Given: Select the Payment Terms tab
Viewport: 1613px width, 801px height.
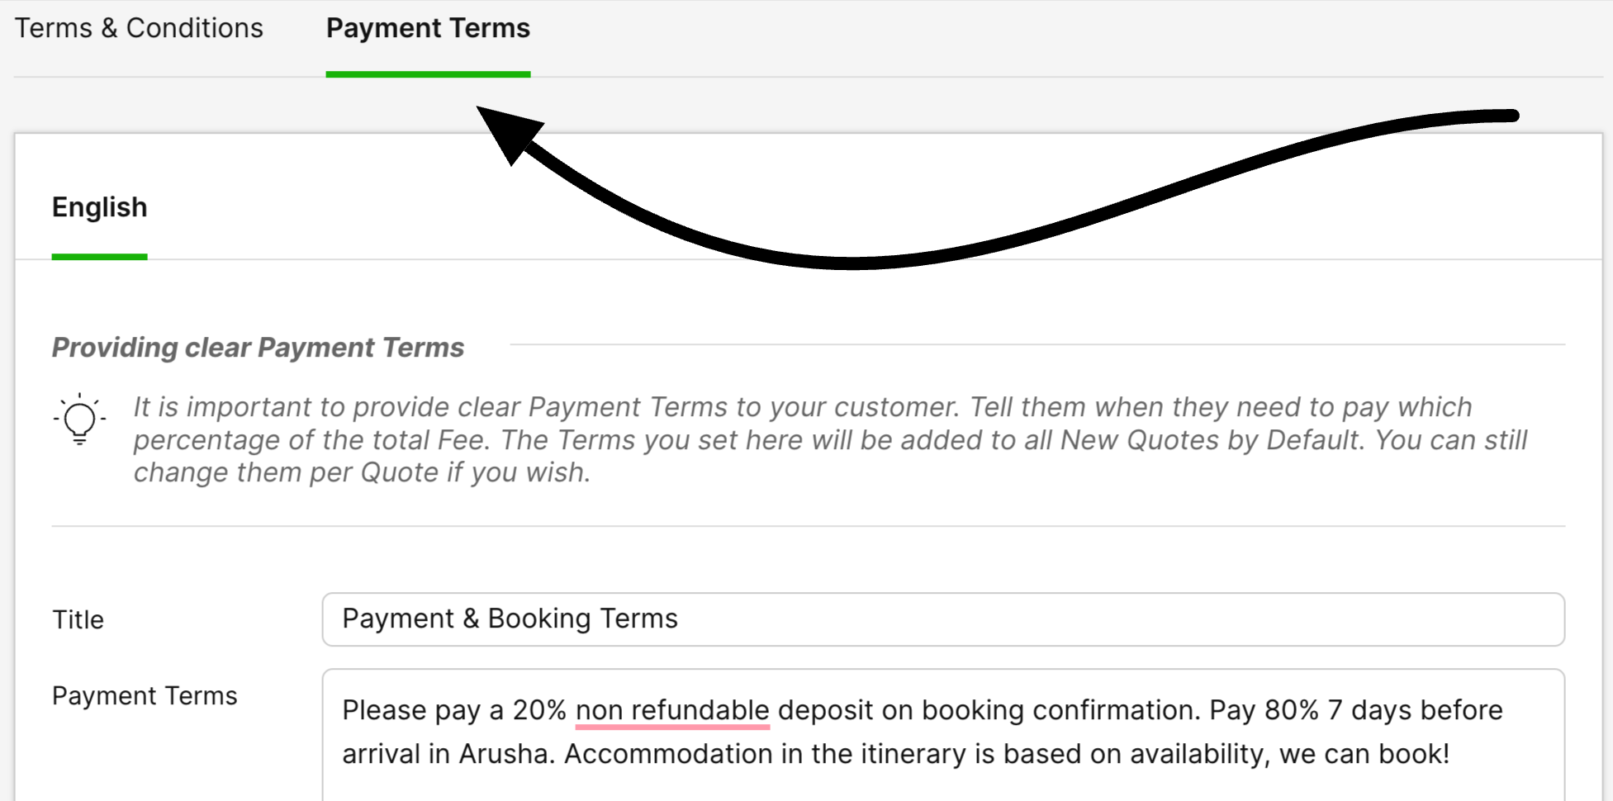Looking at the screenshot, I should point(428,28).
